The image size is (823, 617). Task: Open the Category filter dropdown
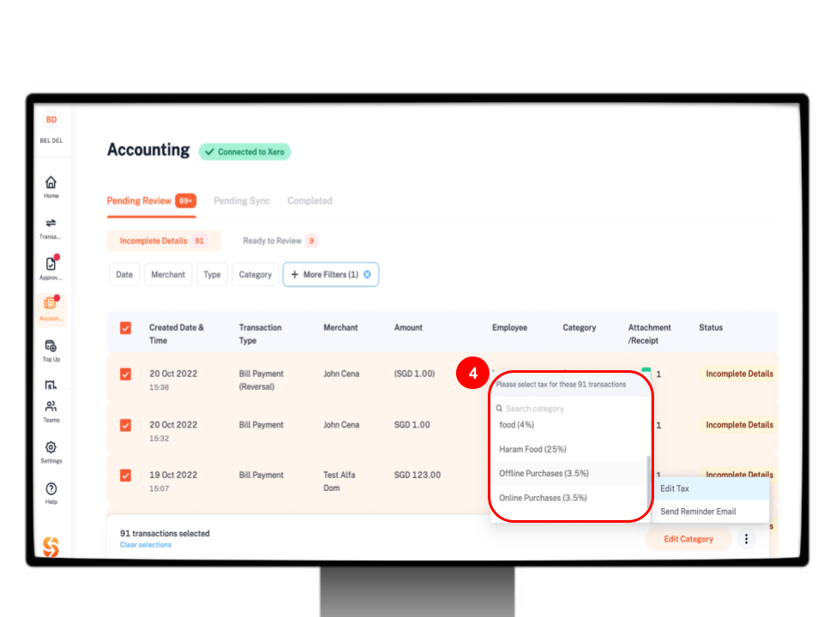coord(255,274)
